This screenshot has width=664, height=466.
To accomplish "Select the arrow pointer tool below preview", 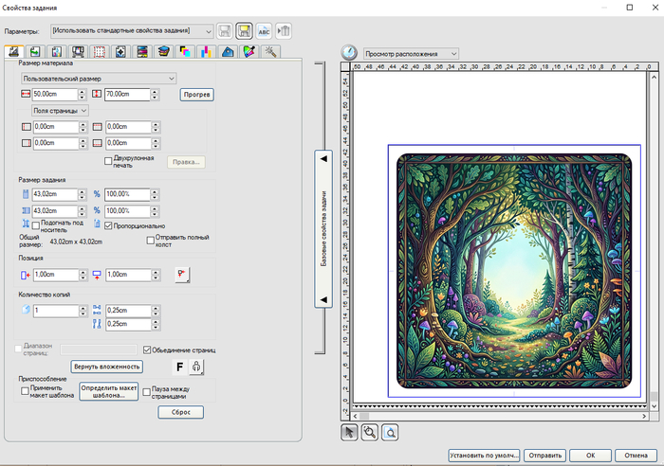I will (x=349, y=432).
